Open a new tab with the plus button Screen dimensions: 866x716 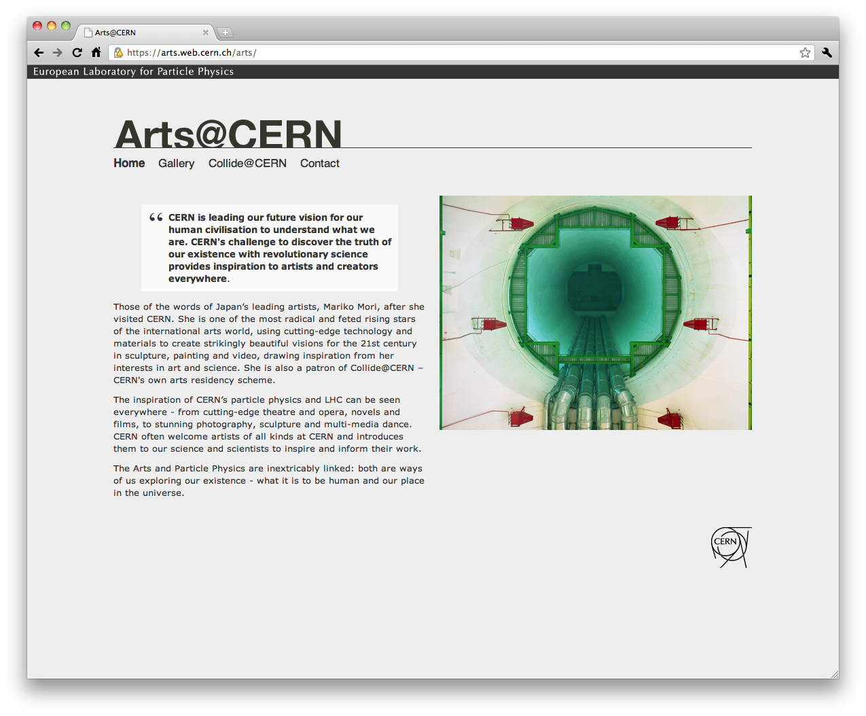coord(225,32)
